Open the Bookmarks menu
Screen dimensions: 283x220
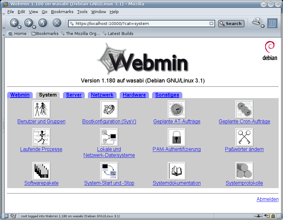62,12
